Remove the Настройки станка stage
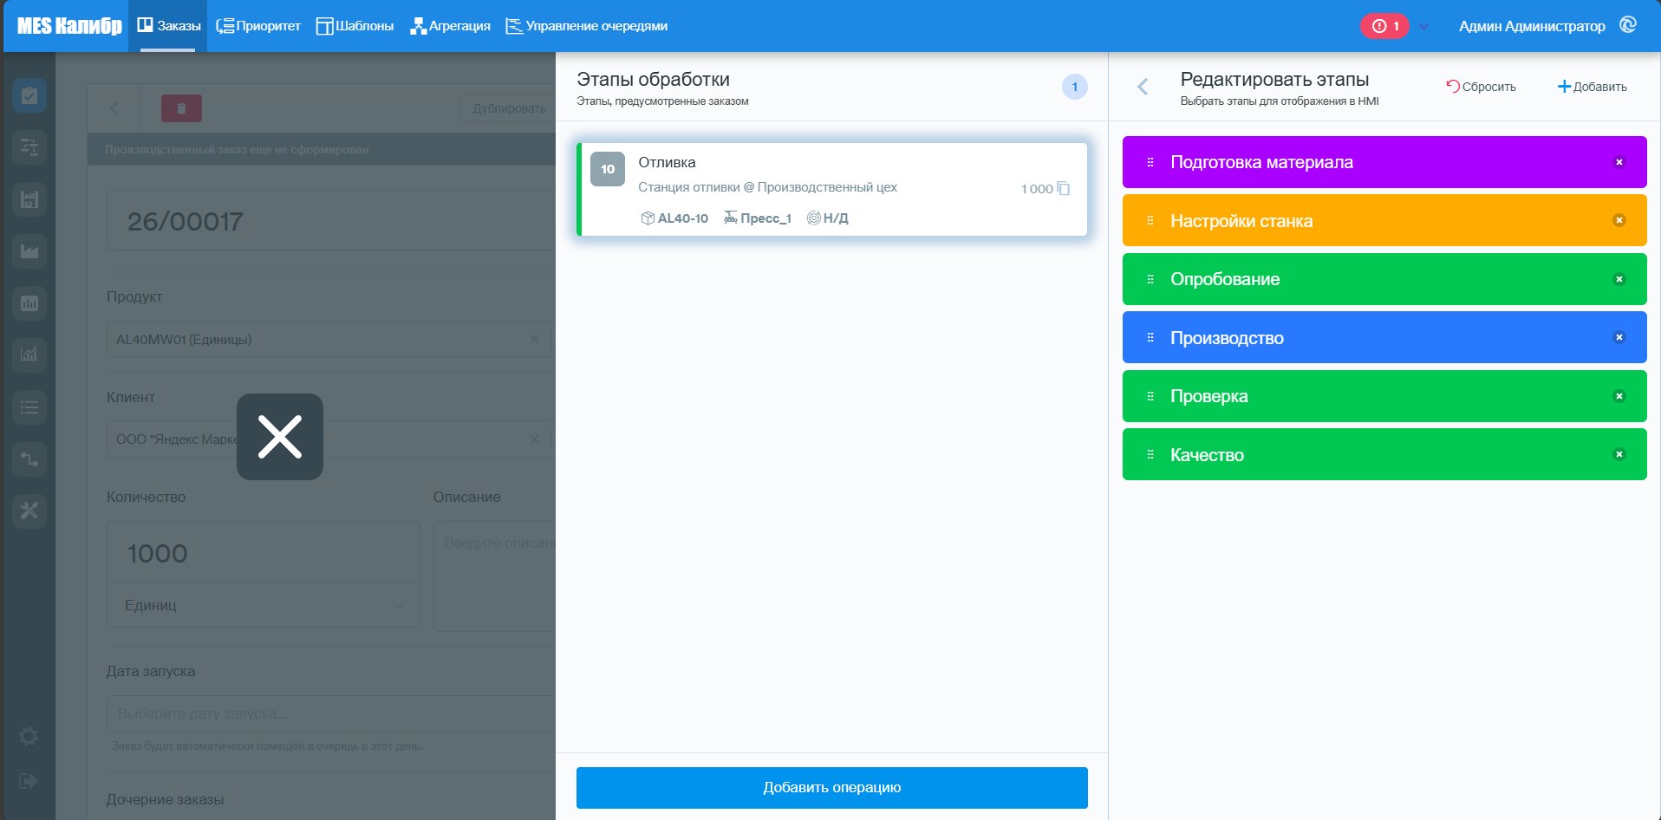Image resolution: width=1661 pixels, height=820 pixels. point(1619,220)
